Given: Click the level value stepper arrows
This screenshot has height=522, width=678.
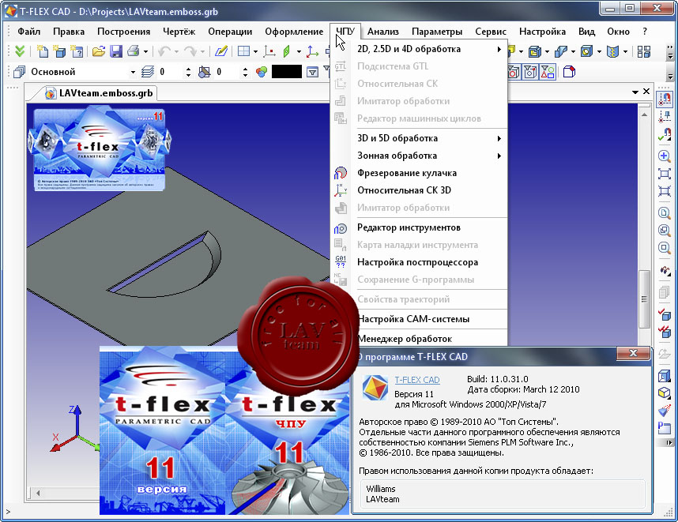Looking at the screenshot, I should (188, 72).
